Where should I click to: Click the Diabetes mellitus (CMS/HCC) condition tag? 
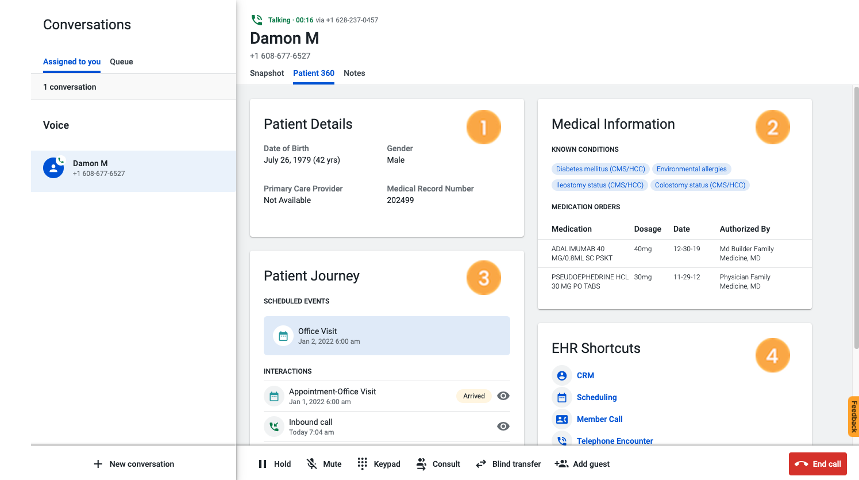click(x=600, y=169)
